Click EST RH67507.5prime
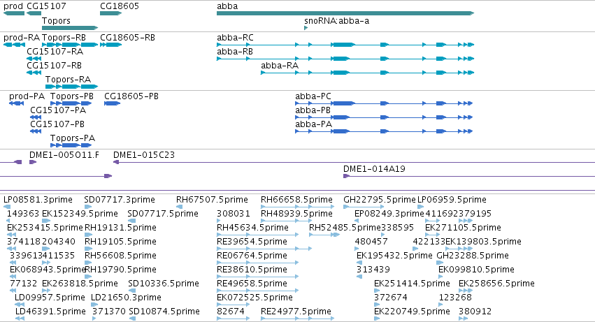This screenshot has height=322, width=595. [x=212, y=200]
